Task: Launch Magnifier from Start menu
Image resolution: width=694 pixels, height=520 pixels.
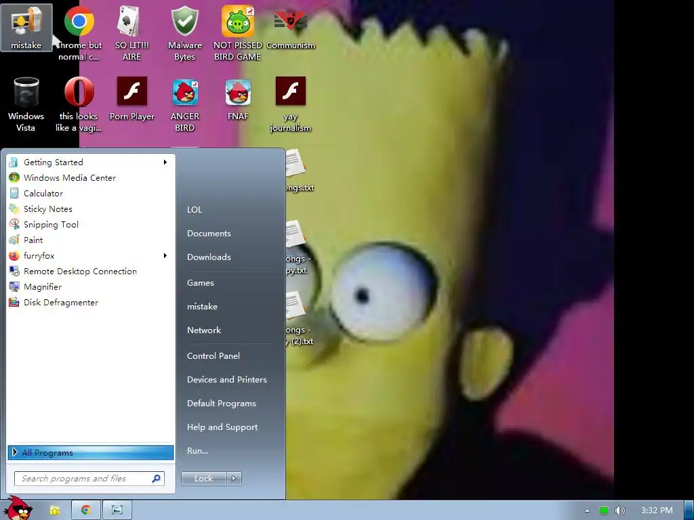Action: [90, 287]
